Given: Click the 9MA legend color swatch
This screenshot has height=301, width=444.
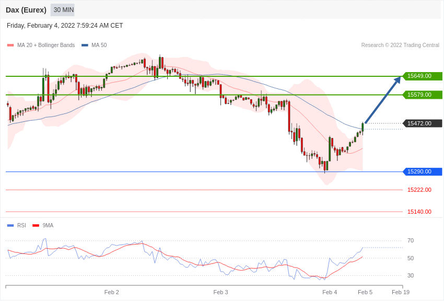Looking at the screenshot, I should click(x=36, y=225).
